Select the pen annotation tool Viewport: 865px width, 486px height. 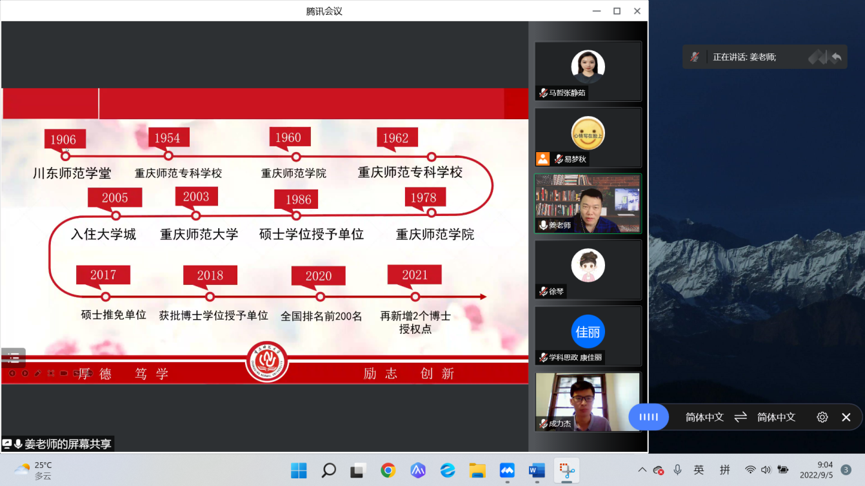click(38, 373)
